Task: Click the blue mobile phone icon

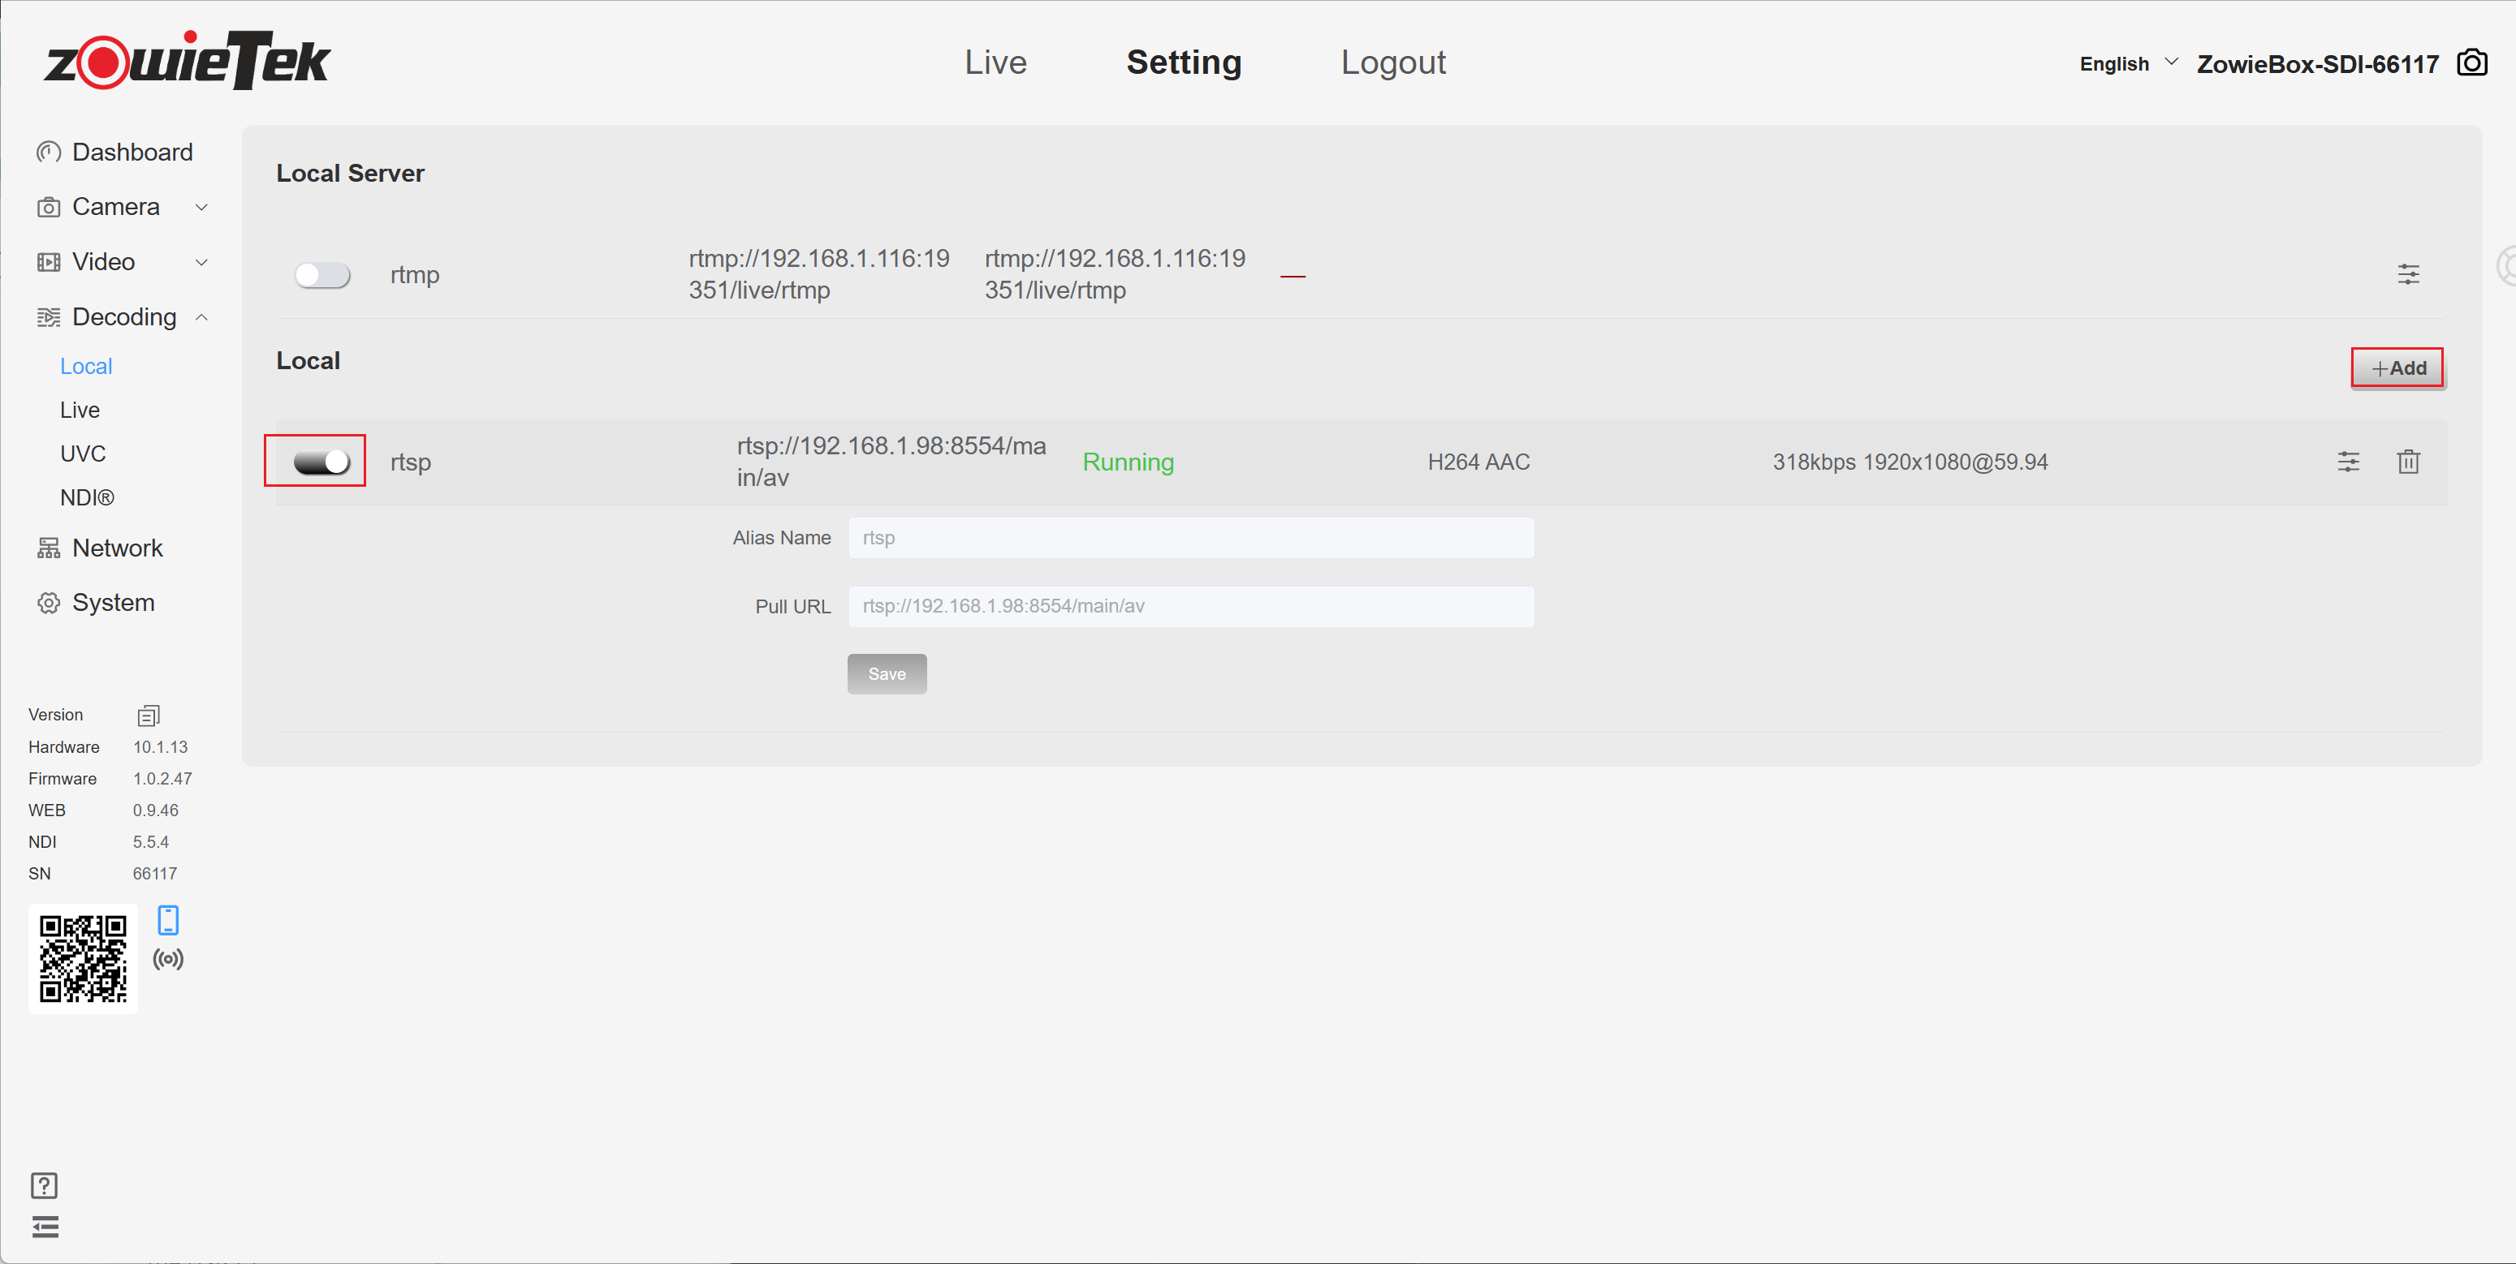Action: 168,919
